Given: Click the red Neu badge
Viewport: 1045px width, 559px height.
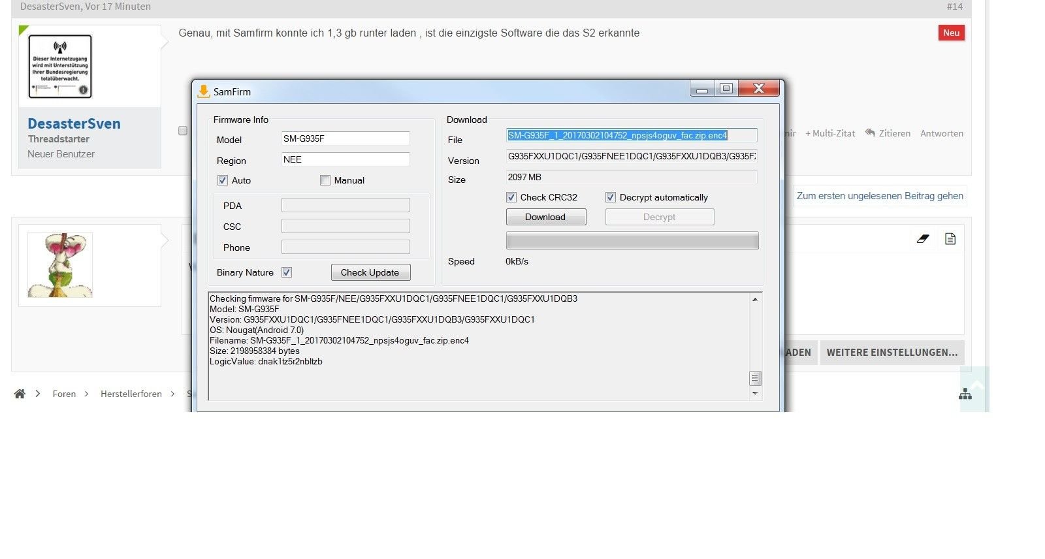Looking at the screenshot, I should click(x=952, y=33).
